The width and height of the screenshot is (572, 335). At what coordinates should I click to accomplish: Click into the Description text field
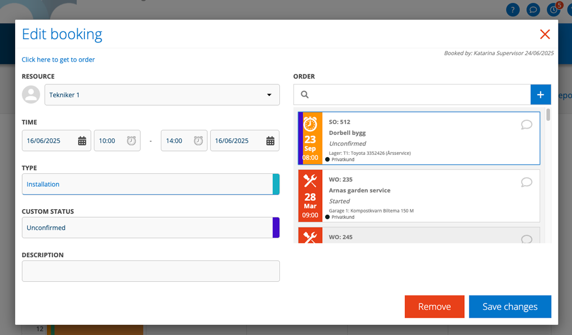click(151, 271)
